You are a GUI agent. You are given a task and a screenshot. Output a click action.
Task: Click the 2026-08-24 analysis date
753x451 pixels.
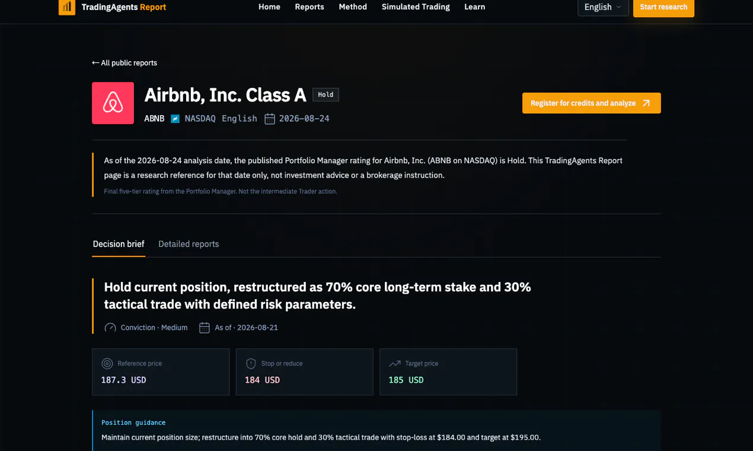[304, 119]
